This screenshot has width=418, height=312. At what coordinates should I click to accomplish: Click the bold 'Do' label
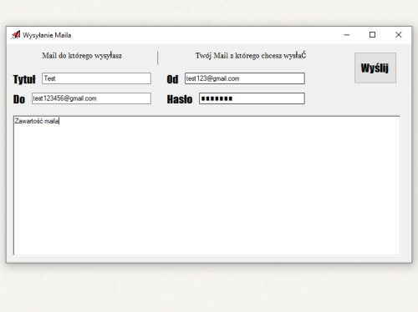point(19,99)
